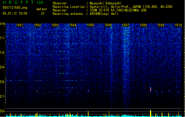Click the 0.6 kHz axis label
185x117 pixels.
tap(3, 111)
